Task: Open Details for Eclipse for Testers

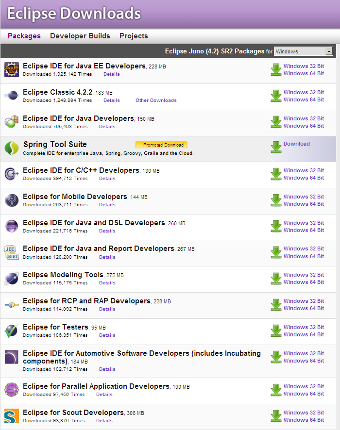Action: [x=107, y=335]
